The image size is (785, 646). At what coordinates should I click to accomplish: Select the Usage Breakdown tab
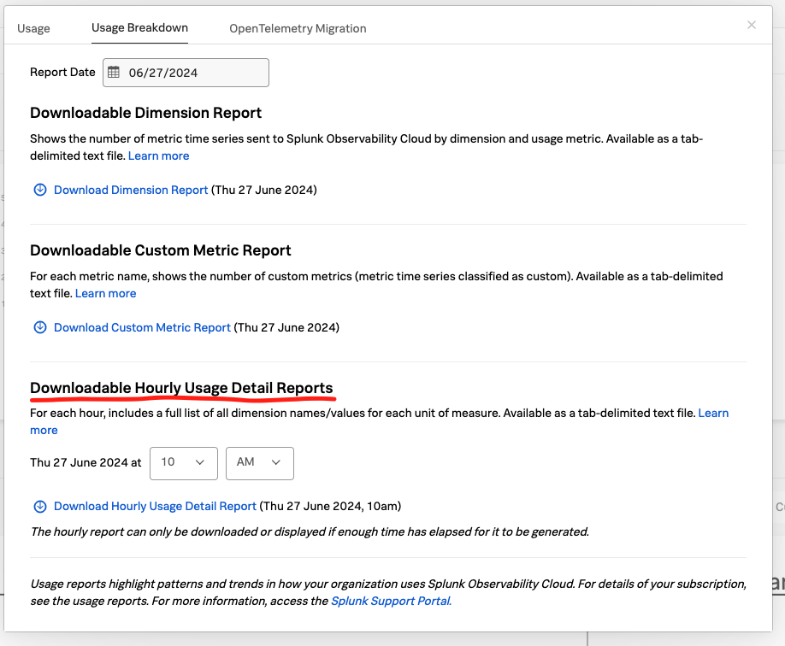point(139,28)
